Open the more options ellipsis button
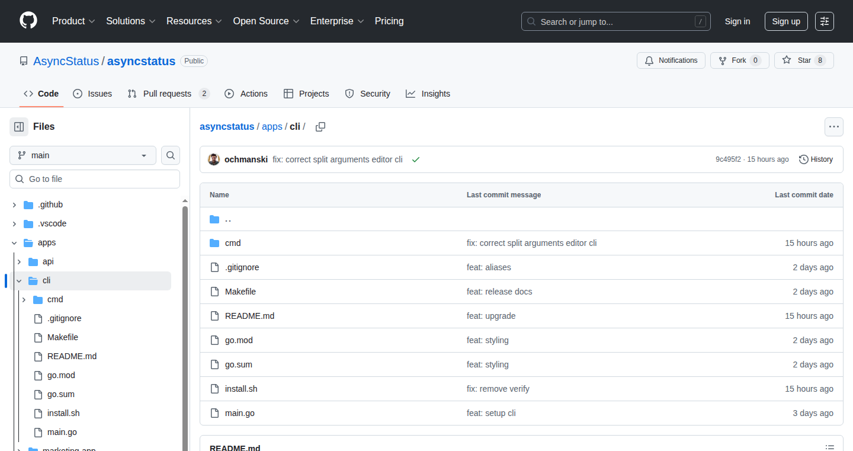Viewport: 853px width, 451px height. pyautogui.click(x=834, y=127)
